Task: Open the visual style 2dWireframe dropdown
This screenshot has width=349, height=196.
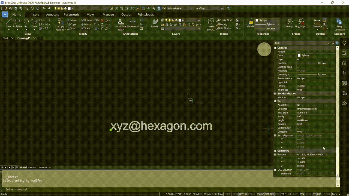Action: tap(180, 8)
